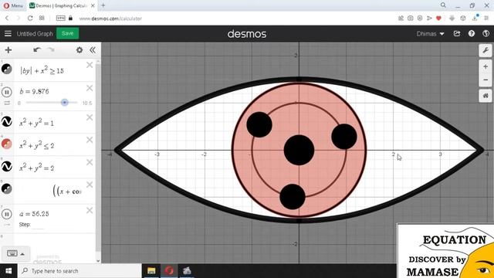Show the Desmos on-screen keypad
494x278 pixels.
tap(12, 253)
